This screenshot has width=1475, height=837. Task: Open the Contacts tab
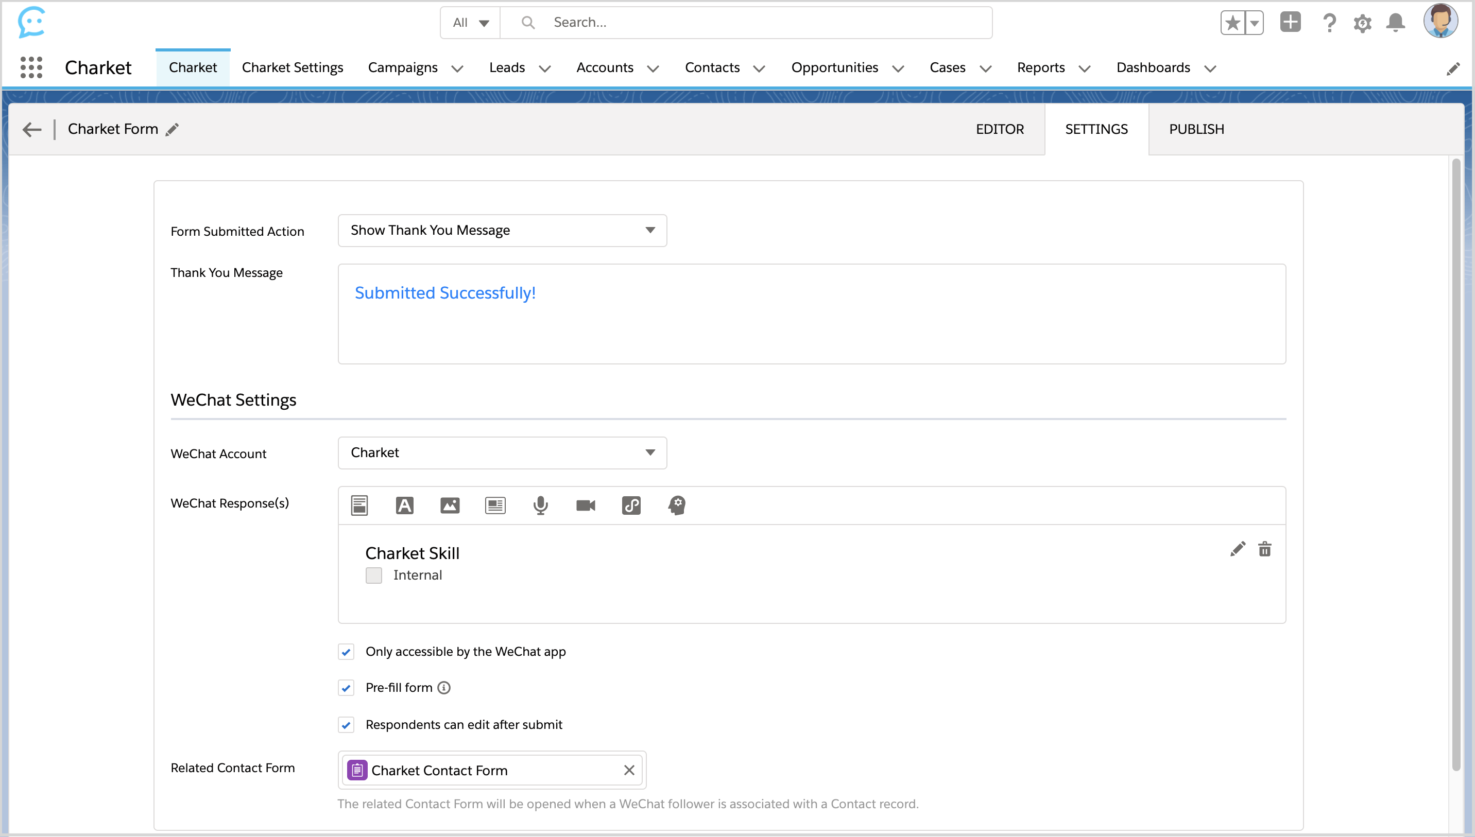[x=712, y=68]
